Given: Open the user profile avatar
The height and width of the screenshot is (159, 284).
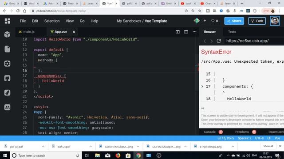Looking at the screenshot, I should 275,21.
